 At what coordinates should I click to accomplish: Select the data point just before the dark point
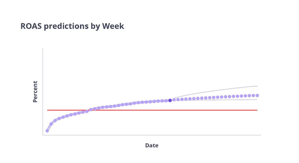[x=166, y=101]
